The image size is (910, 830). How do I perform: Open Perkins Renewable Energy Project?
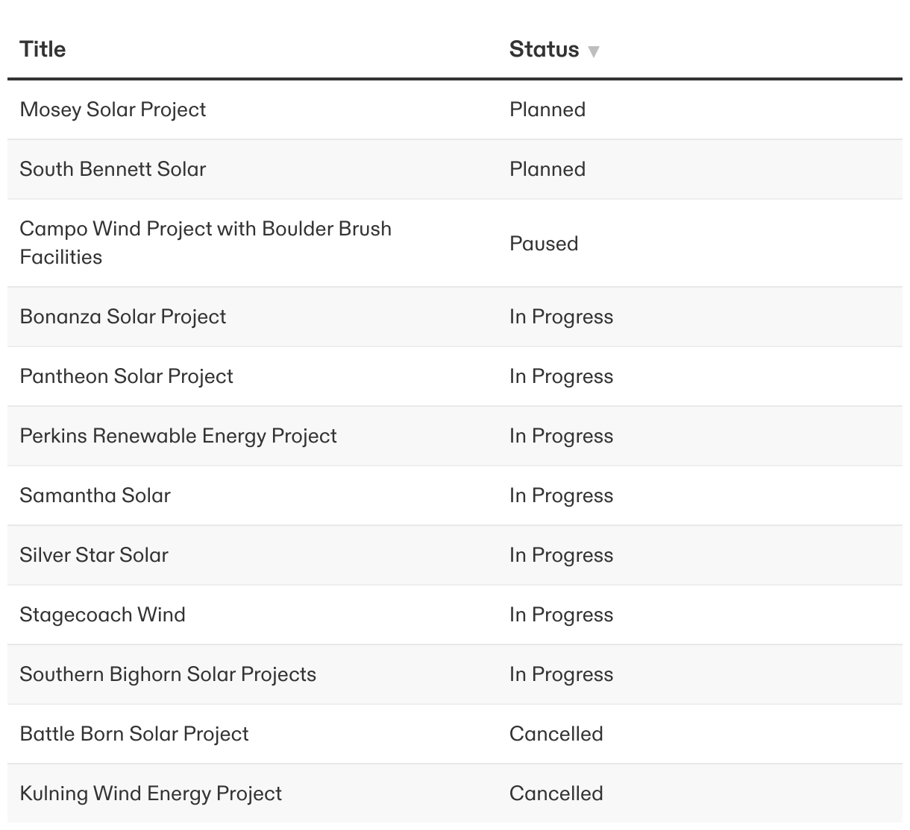pos(178,436)
